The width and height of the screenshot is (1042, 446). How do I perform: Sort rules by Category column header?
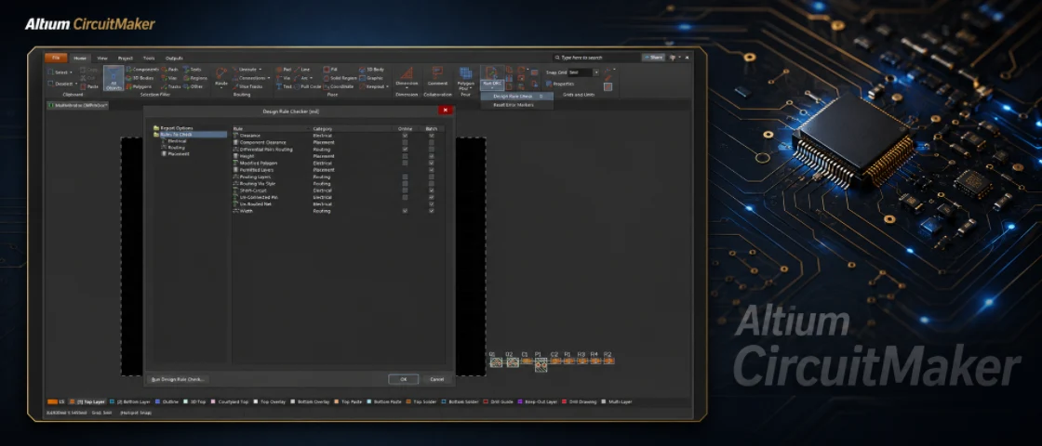pyautogui.click(x=323, y=128)
